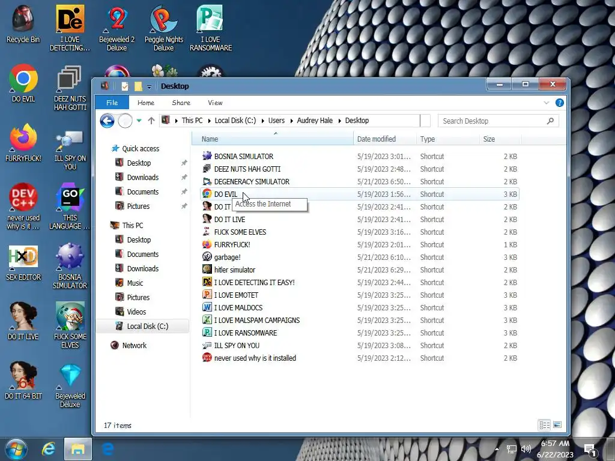Viewport: 615px width, 461px height.
Task: Sort by the Type column header
Action: [447, 139]
